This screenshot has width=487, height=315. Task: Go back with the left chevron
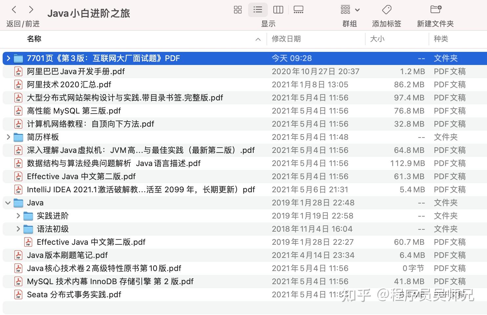click(14, 10)
